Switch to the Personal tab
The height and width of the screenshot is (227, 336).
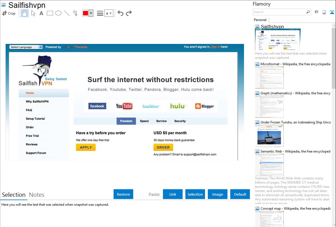260,20
